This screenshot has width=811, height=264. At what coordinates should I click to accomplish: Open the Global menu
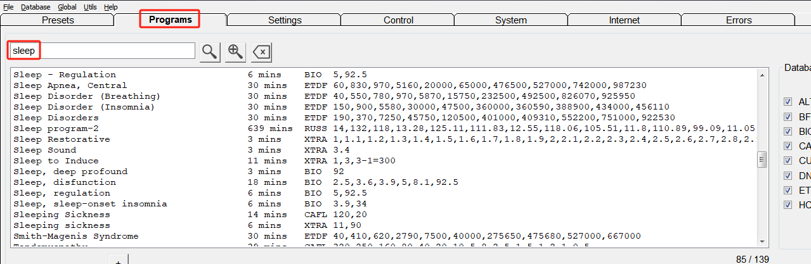[x=67, y=7]
